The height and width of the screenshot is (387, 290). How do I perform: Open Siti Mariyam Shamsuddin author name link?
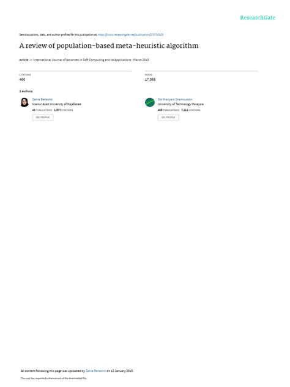click(x=175, y=99)
